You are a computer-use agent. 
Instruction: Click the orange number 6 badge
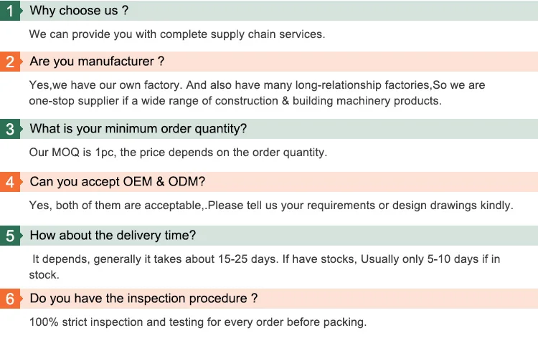[10, 299]
